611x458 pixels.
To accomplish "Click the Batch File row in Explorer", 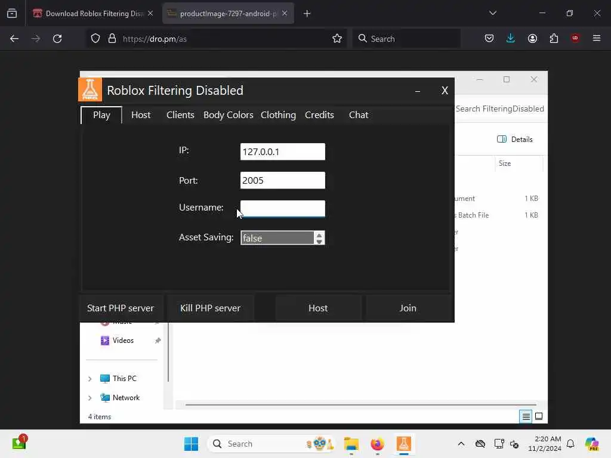I will coord(498,215).
